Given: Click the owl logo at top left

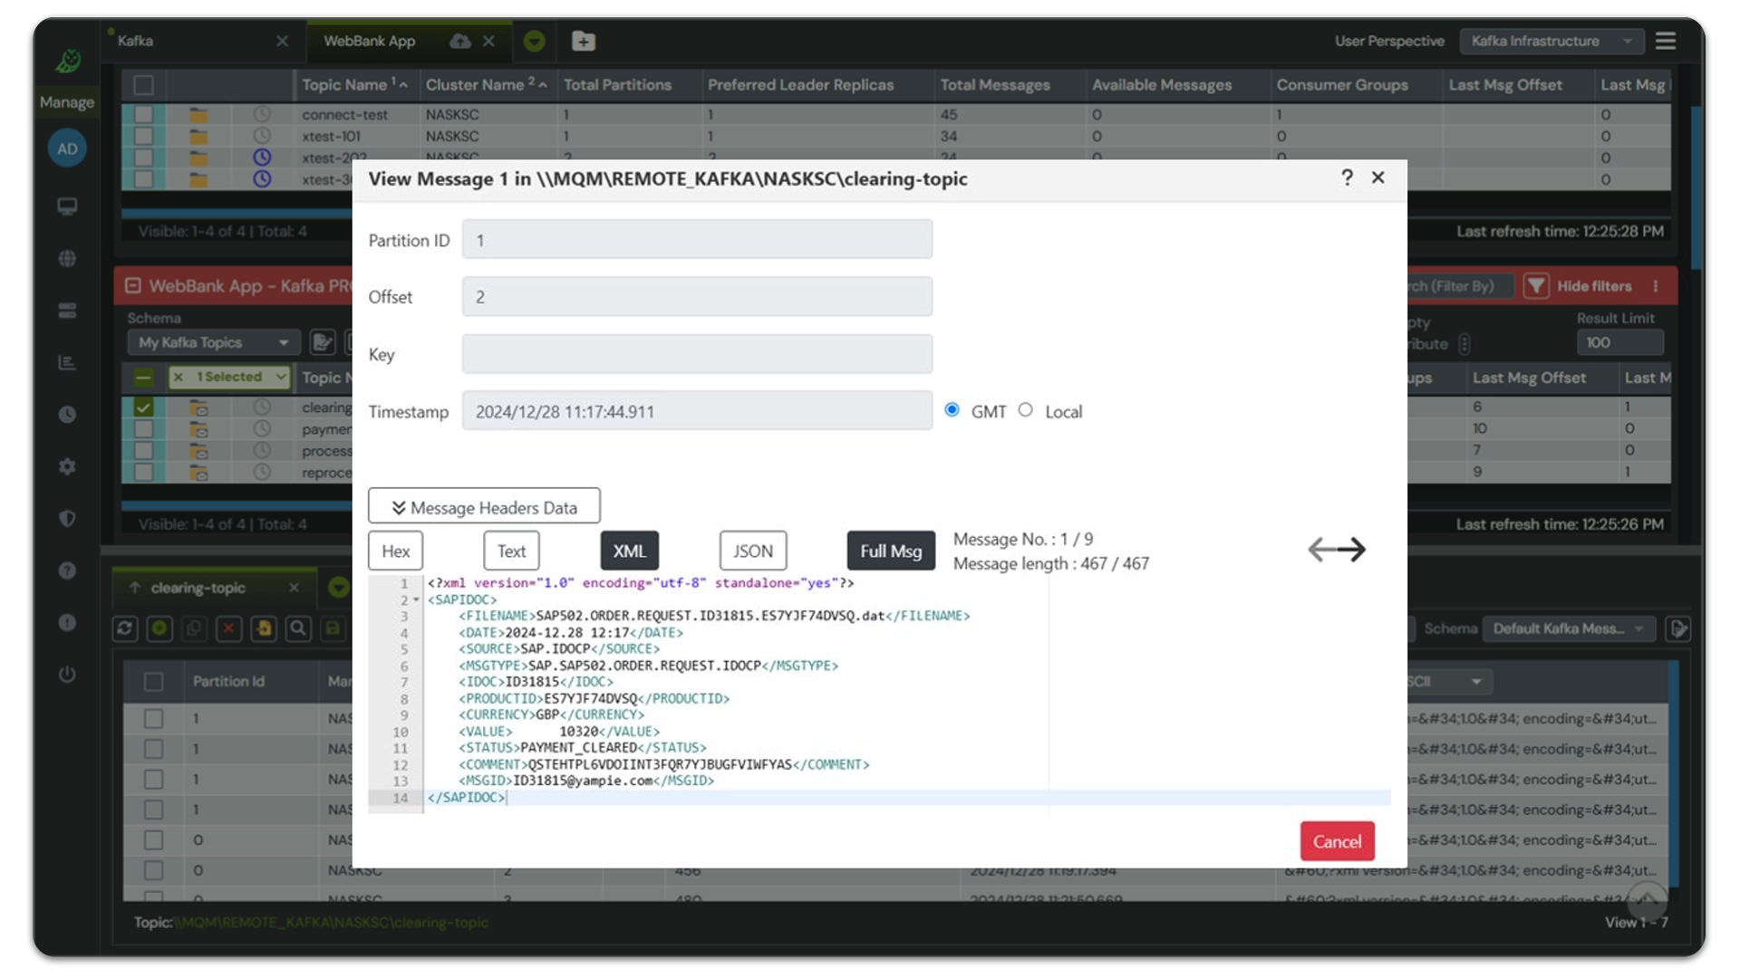Looking at the screenshot, I should click(x=68, y=61).
